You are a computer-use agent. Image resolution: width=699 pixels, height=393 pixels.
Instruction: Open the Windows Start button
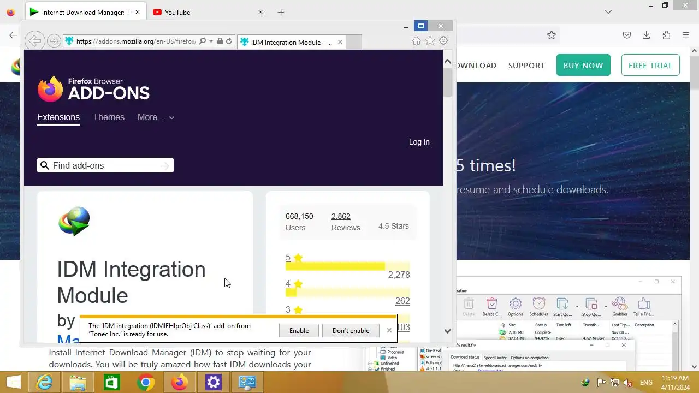13,383
